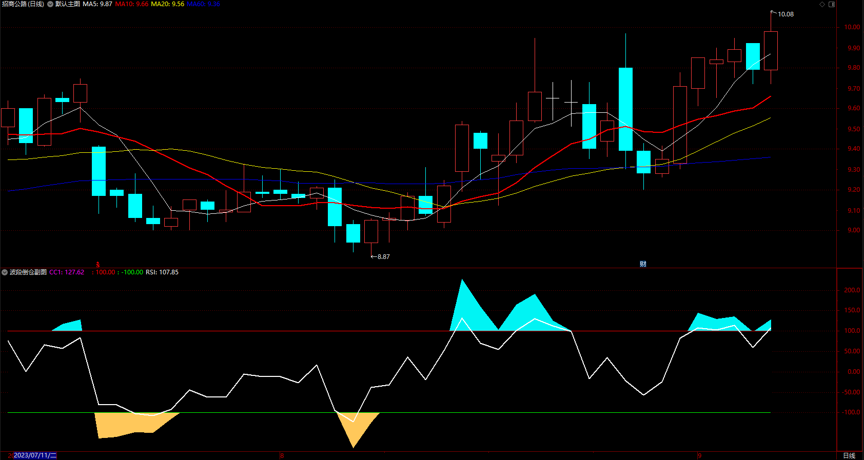Click the 10.08 high price marker
Viewport: 864px width, 460px height.
[x=786, y=14]
